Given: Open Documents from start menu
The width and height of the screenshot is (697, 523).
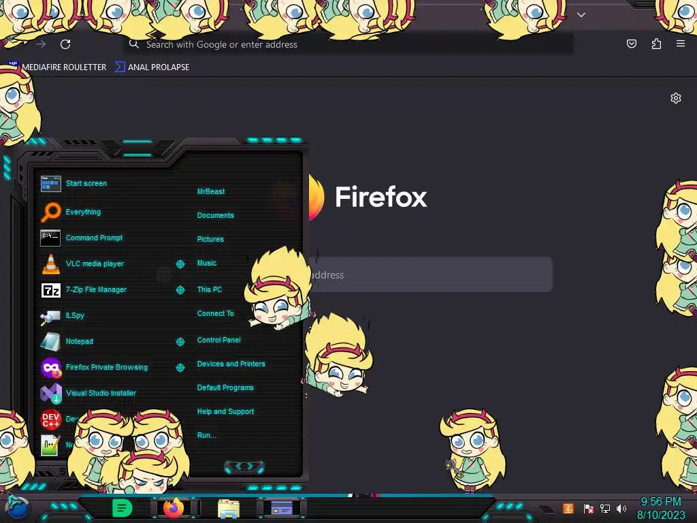Looking at the screenshot, I should coord(215,215).
